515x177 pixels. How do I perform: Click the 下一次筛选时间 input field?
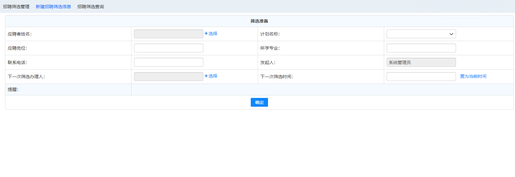pyautogui.click(x=421, y=77)
